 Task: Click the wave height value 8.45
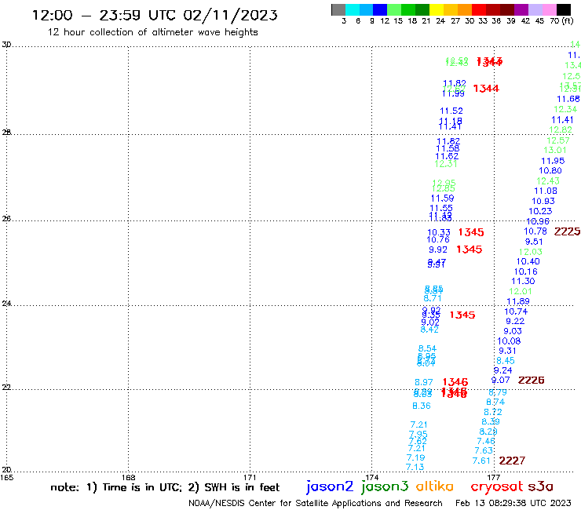(x=506, y=361)
